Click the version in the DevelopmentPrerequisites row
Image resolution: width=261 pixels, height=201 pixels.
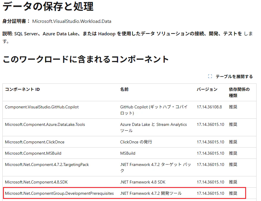pos(210,194)
